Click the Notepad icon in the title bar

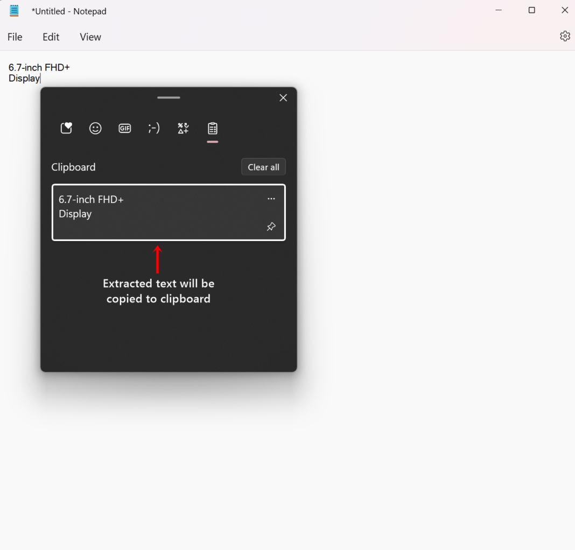14,10
